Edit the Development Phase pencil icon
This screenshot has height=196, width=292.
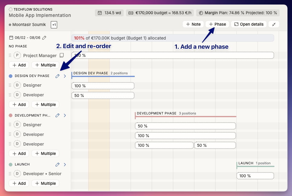[x=57, y=115]
